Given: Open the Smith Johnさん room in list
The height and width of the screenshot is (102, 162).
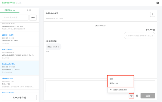Looking at the screenshot, I should pyautogui.click(x=19, y=68).
